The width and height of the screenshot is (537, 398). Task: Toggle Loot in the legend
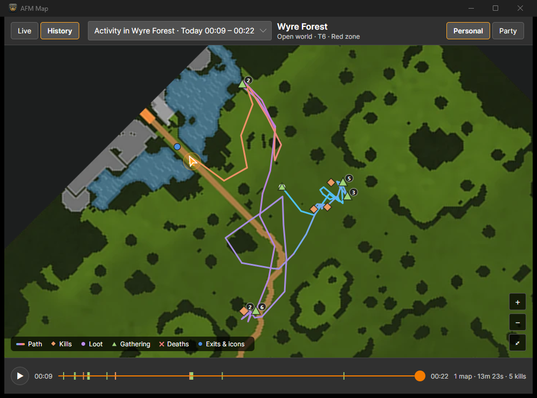click(x=92, y=344)
